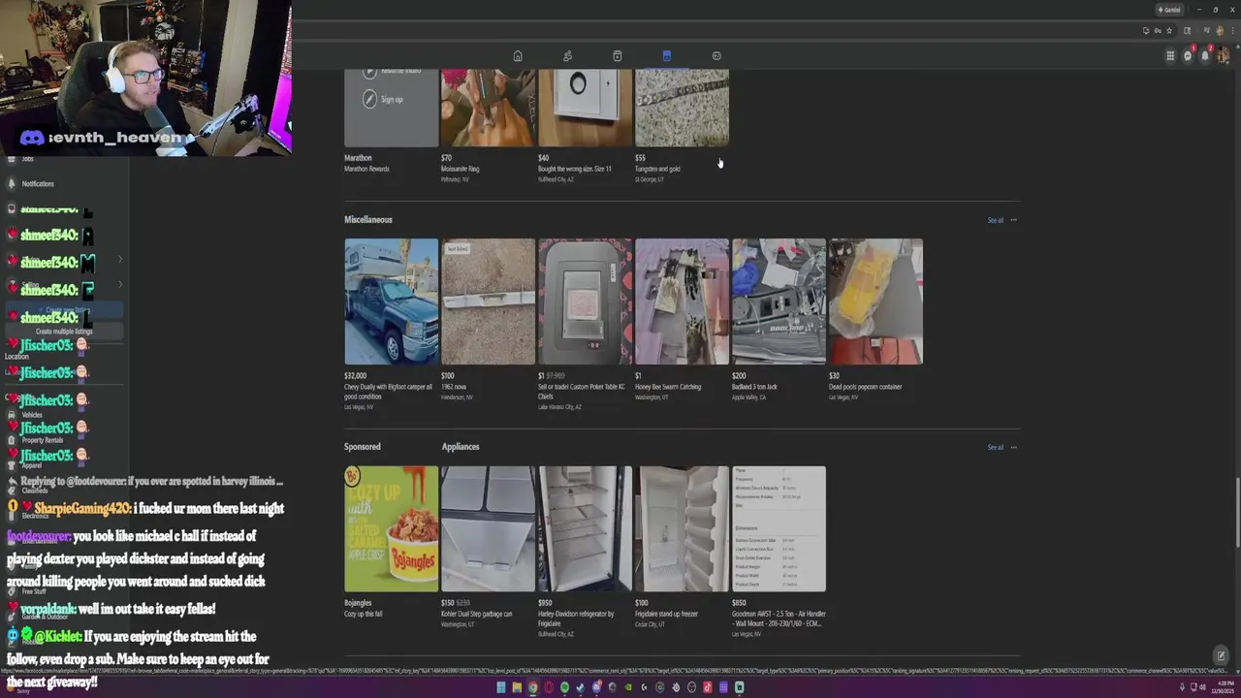This screenshot has width=1241, height=698.
Task: Click the Sign up button on Marathon card
Action: click(x=383, y=99)
